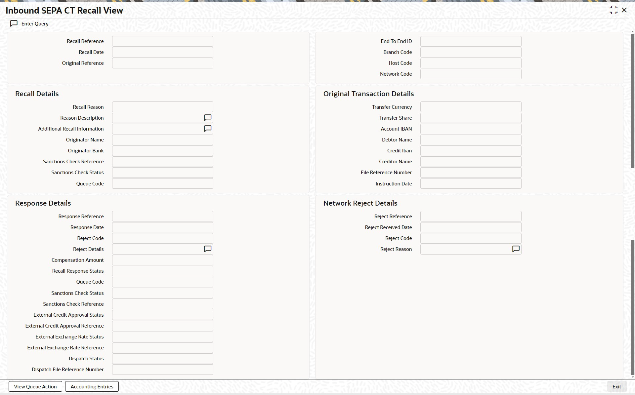Open the Additional Recall Information popup icon

(x=208, y=129)
